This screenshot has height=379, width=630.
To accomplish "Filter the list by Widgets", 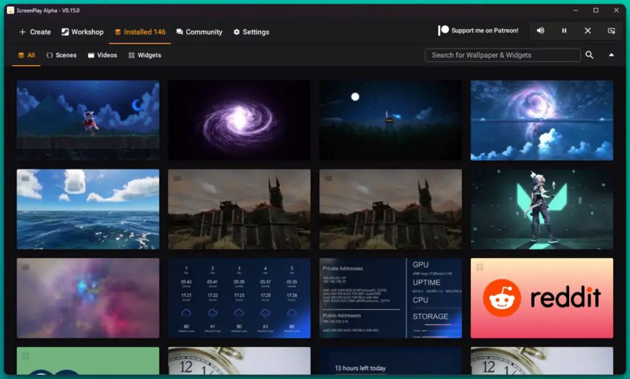I will (x=145, y=55).
